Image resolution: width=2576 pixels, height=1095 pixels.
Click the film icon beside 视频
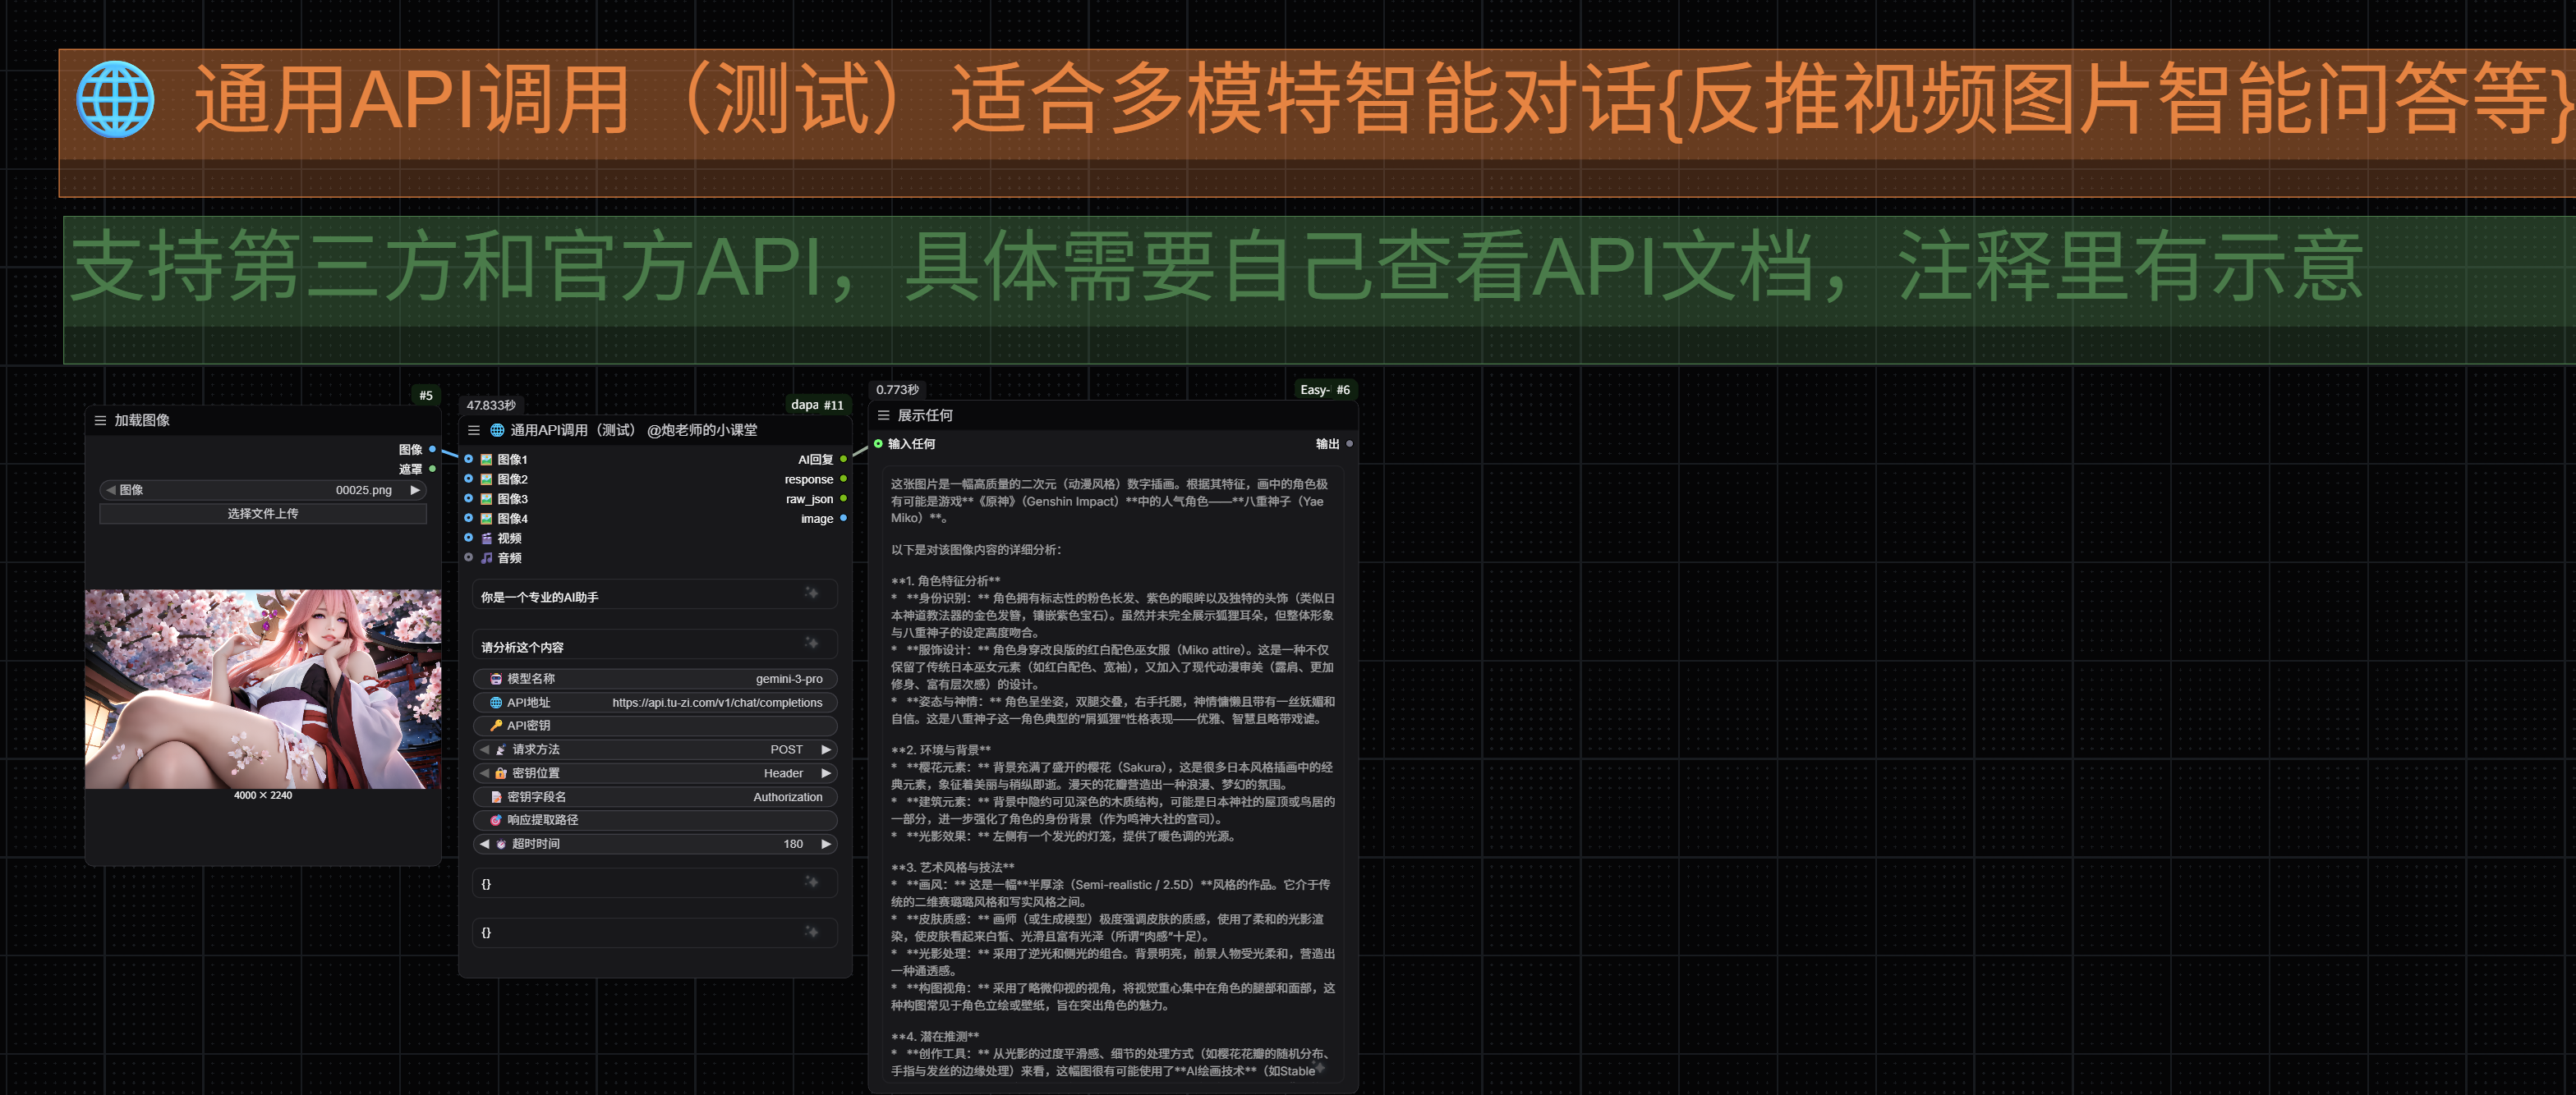point(486,538)
